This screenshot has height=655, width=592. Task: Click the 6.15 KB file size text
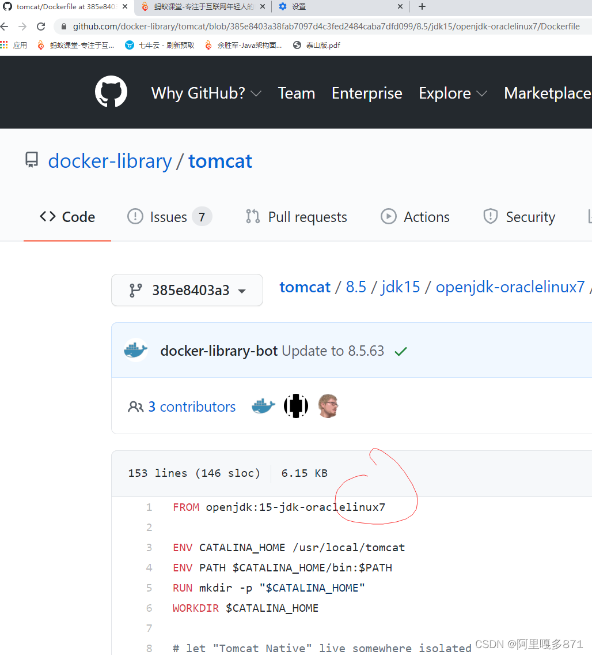(304, 473)
